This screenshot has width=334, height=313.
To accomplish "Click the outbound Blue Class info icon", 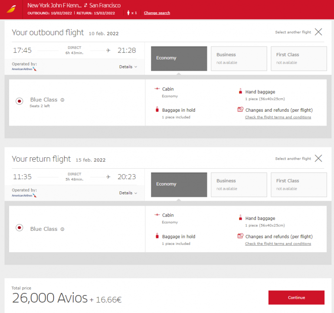I will 62,100.
